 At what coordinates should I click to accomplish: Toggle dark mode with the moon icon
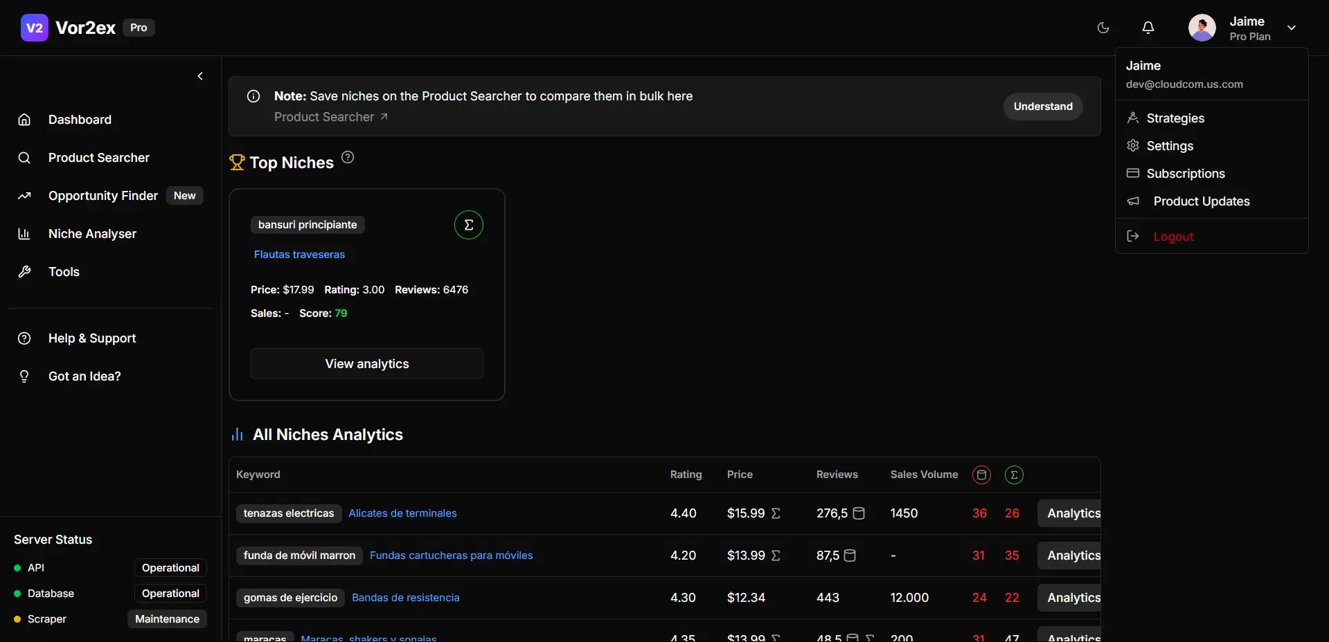[x=1103, y=28]
